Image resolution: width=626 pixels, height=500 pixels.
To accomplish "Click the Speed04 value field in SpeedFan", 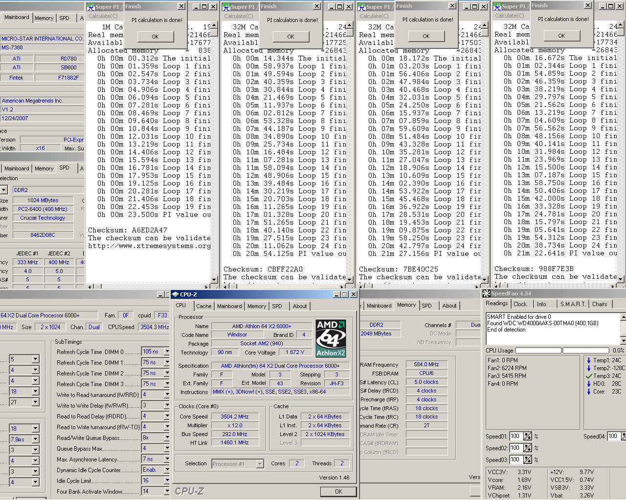I will pyautogui.click(x=614, y=436).
